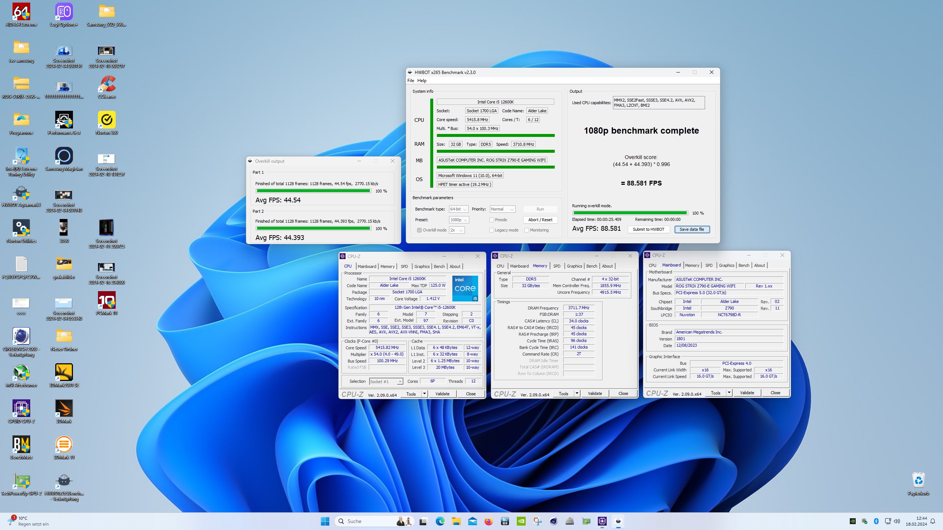Switch to About tab in right CPU-Z window
This screenshot has height=530, width=943.
[759, 265]
